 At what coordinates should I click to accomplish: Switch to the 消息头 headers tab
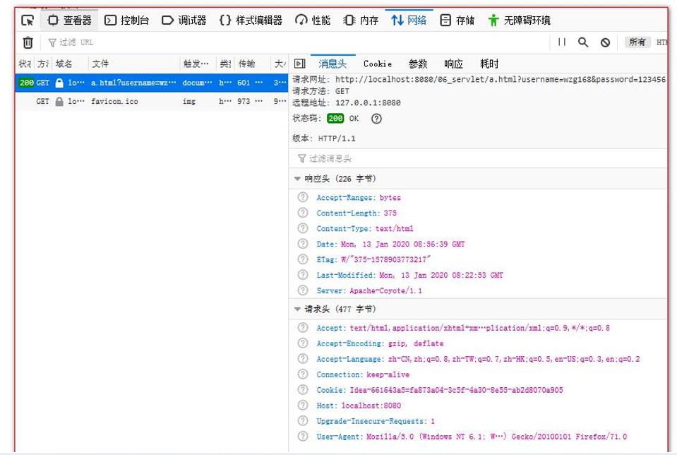[333, 64]
